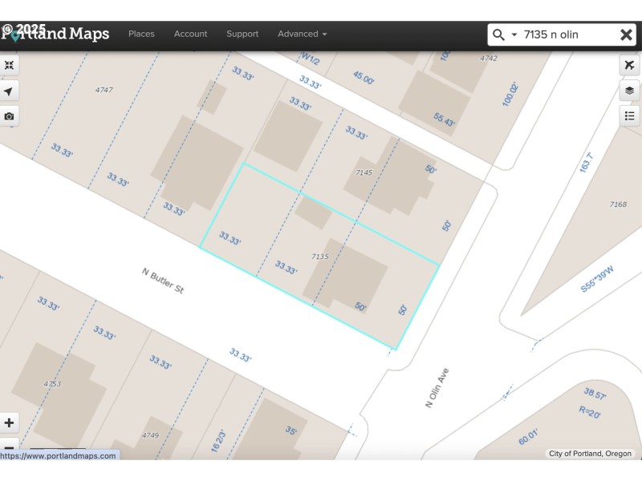The width and height of the screenshot is (642, 481).
Task: Show the map legend list icon
Action: point(629,116)
